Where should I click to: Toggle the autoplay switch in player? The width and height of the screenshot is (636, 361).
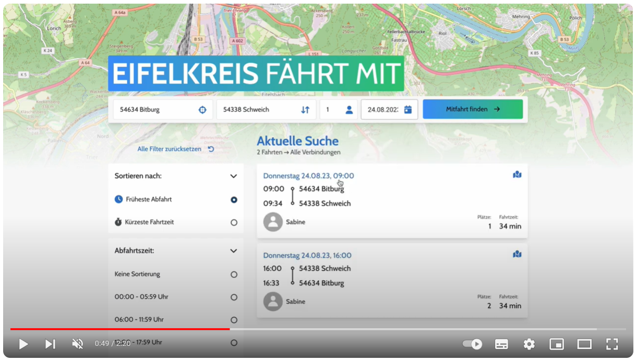[472, 344]
